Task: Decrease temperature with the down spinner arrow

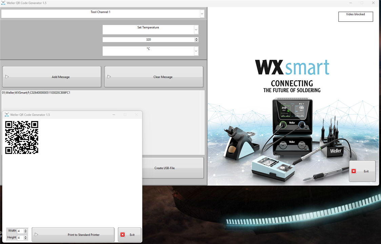Action: pos(196,41)
